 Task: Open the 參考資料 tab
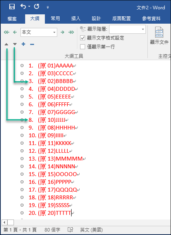pyautogui.click(x=151, y=19)
